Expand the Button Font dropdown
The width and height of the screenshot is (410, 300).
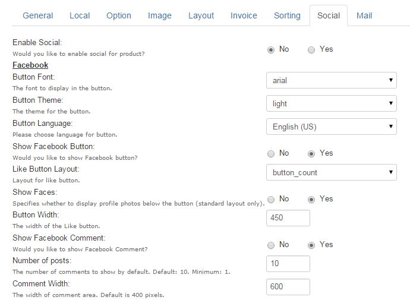332,80
